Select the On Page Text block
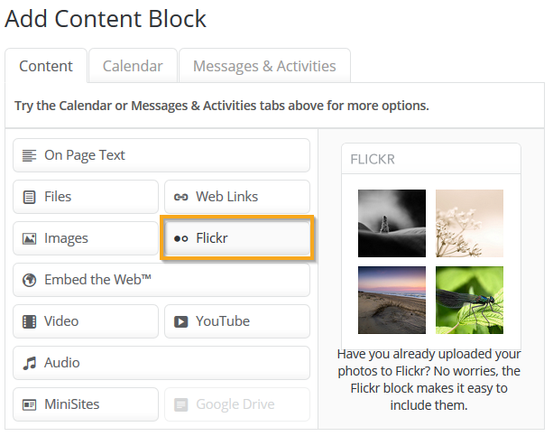553x436 pixels. pos(161,155)
